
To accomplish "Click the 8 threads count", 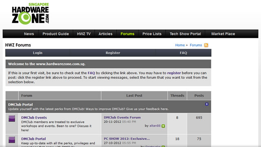I will coord(177,118).
